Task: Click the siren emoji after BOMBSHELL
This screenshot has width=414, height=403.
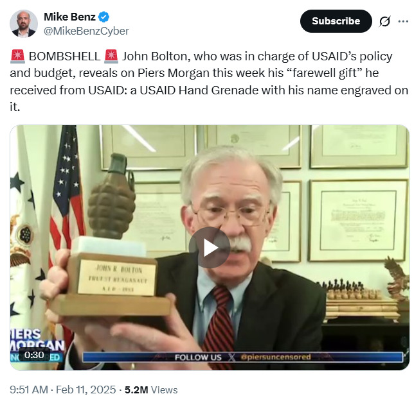Action: click(111, 56)
